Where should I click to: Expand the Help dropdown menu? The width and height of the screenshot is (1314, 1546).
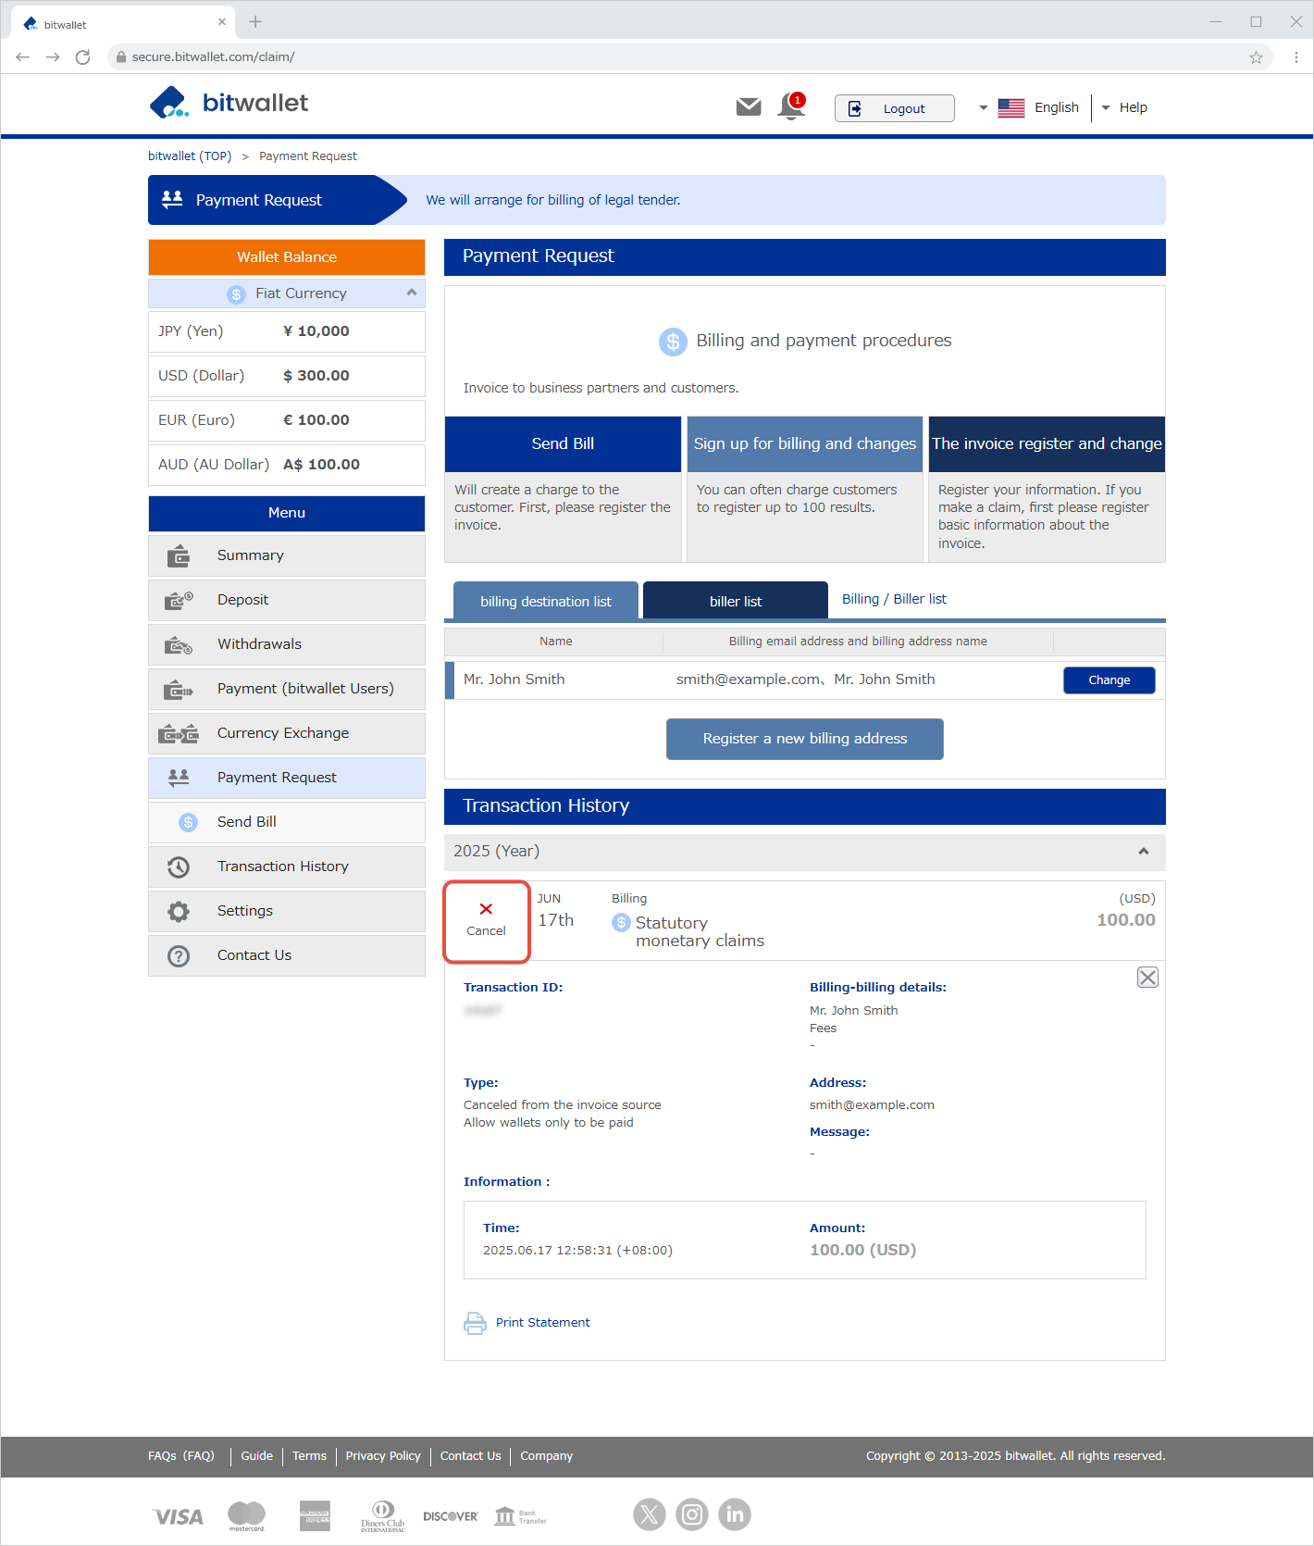click(1124, 107)
